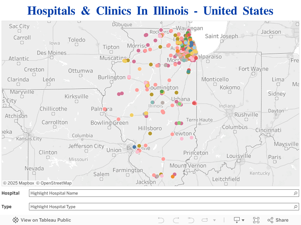Select the pink dot beside Burlington
Viewport: 301px width, 225px height.
pos(129,77)
